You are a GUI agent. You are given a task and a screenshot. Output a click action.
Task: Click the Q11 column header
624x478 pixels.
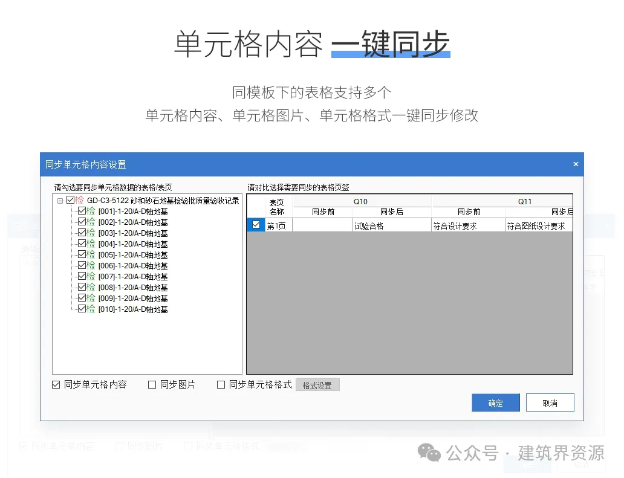click(502, 201)
